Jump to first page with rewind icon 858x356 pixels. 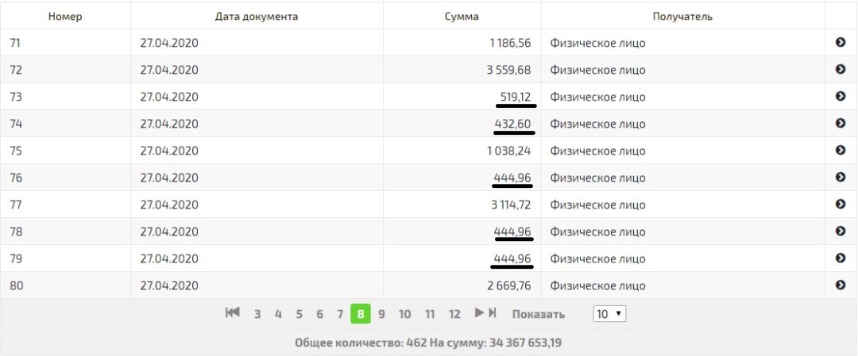coord(232,313)
